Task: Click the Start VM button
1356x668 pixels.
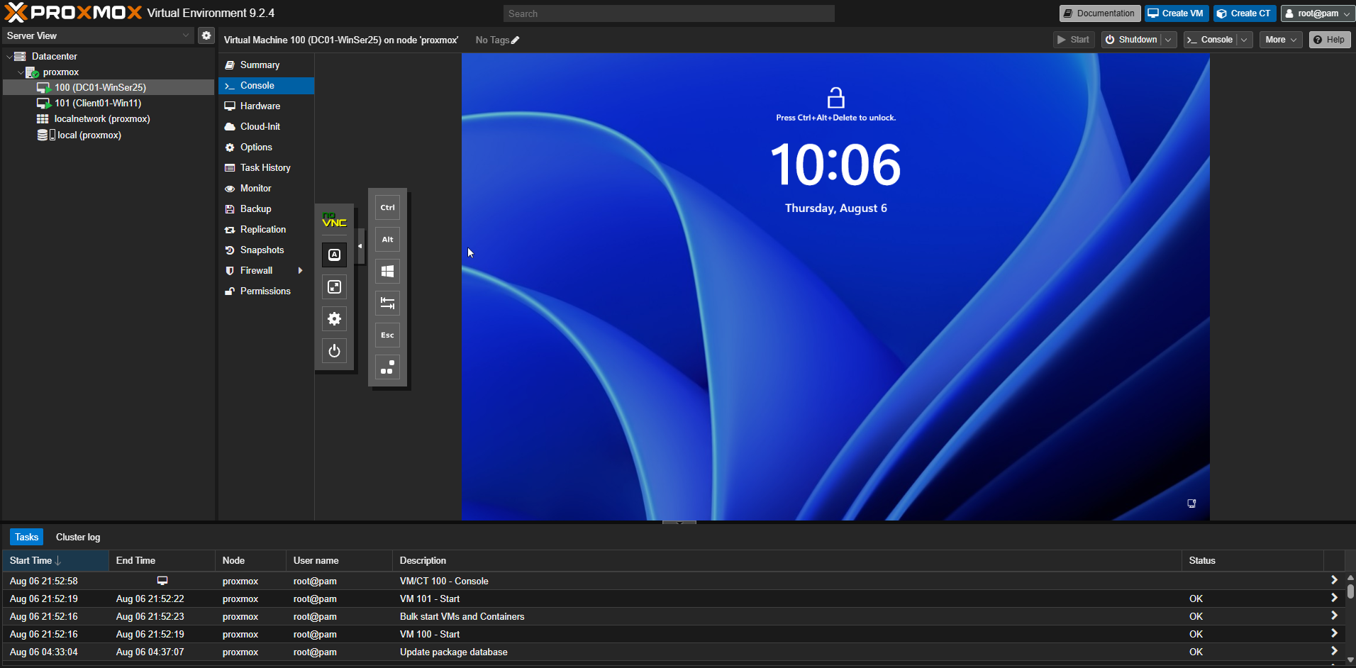Action: coord(1074,40)
